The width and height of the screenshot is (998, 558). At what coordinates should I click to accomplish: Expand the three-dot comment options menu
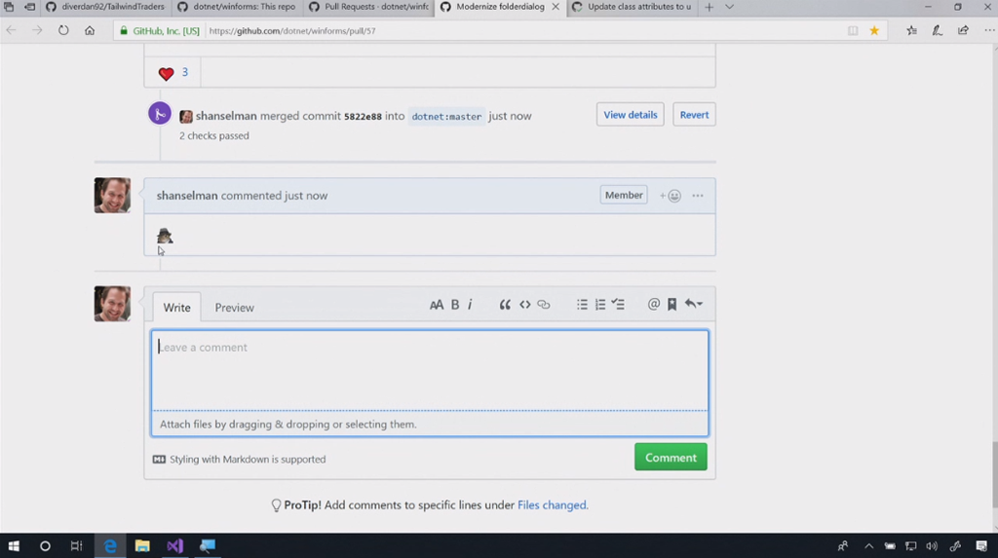[698, 196]
